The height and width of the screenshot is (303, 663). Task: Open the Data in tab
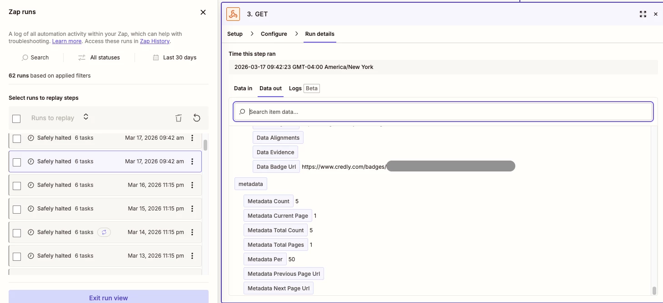point(243,88)
